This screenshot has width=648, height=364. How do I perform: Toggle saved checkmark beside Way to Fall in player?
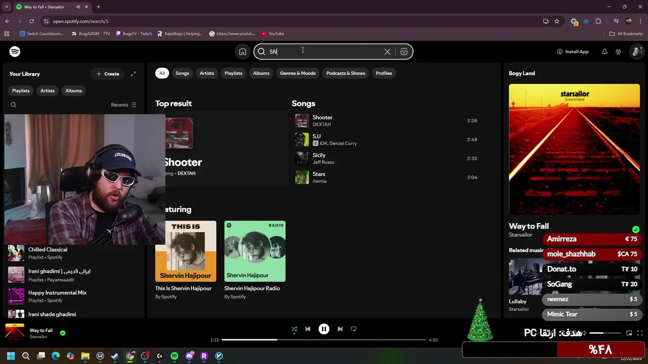pyautogui.click(x=63, y=333)
